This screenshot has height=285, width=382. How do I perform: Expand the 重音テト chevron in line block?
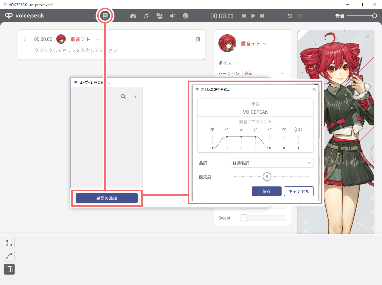pos(98,39)
